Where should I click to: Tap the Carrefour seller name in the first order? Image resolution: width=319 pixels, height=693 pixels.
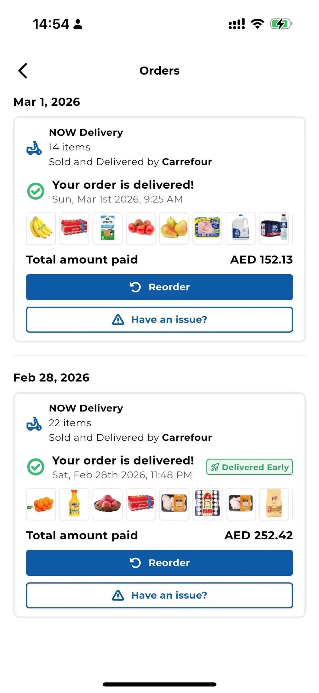point(187,162)
